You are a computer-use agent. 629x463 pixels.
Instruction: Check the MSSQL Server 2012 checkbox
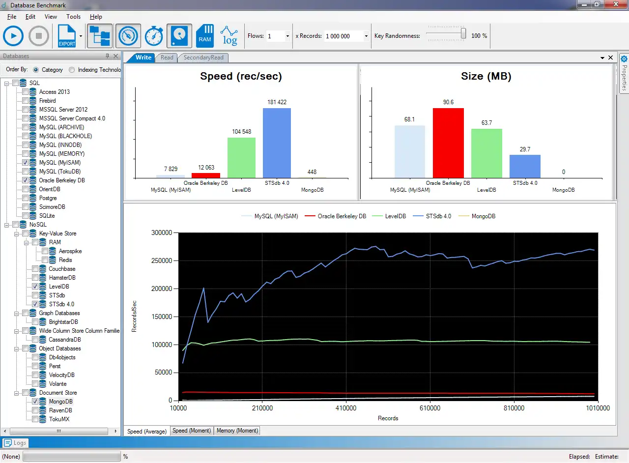[x=25, y=110]
